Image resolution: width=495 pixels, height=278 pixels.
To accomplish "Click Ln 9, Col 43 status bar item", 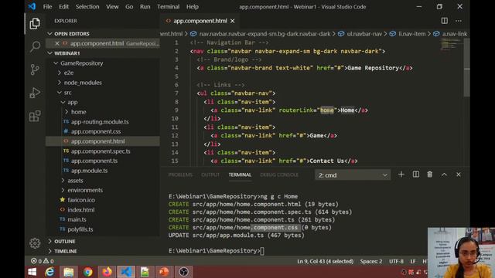I will [x=325, y=261].
